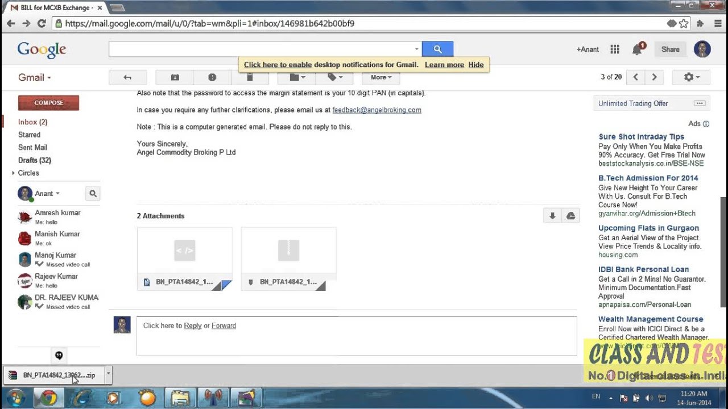The height and width of the screenshot is (409, 728).
Task: Open the More actions dropdown
Action: point(380,77)
